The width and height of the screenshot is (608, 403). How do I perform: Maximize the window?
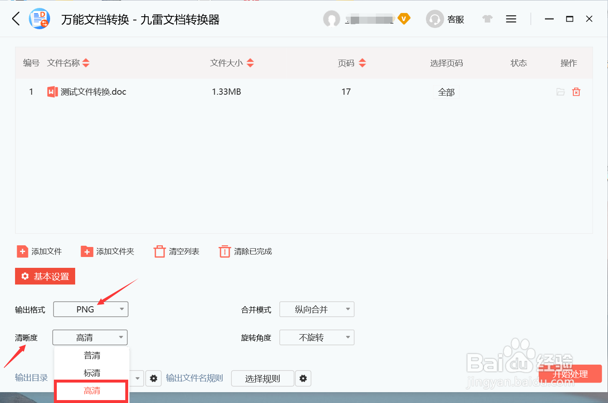(x=570, y=19)
